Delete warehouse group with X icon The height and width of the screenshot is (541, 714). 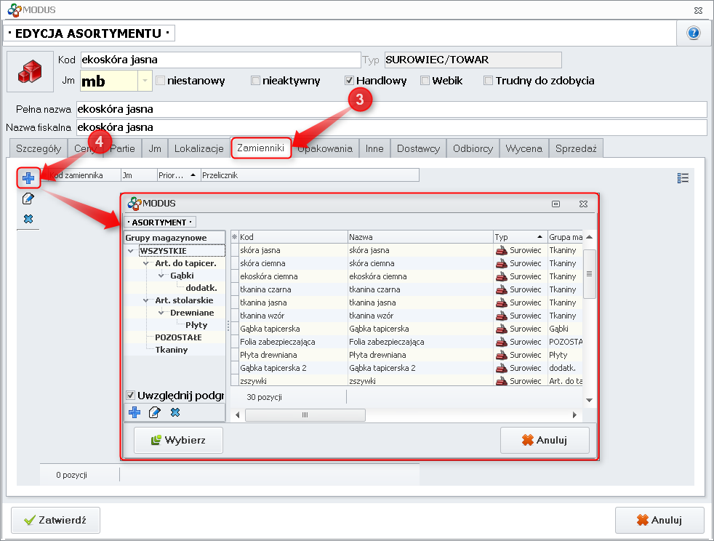tap(175, 412)
